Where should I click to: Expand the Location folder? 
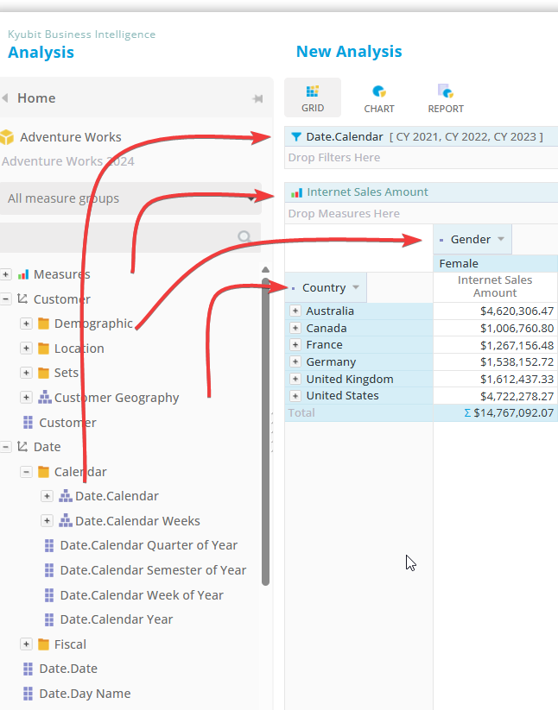[26, 349]
